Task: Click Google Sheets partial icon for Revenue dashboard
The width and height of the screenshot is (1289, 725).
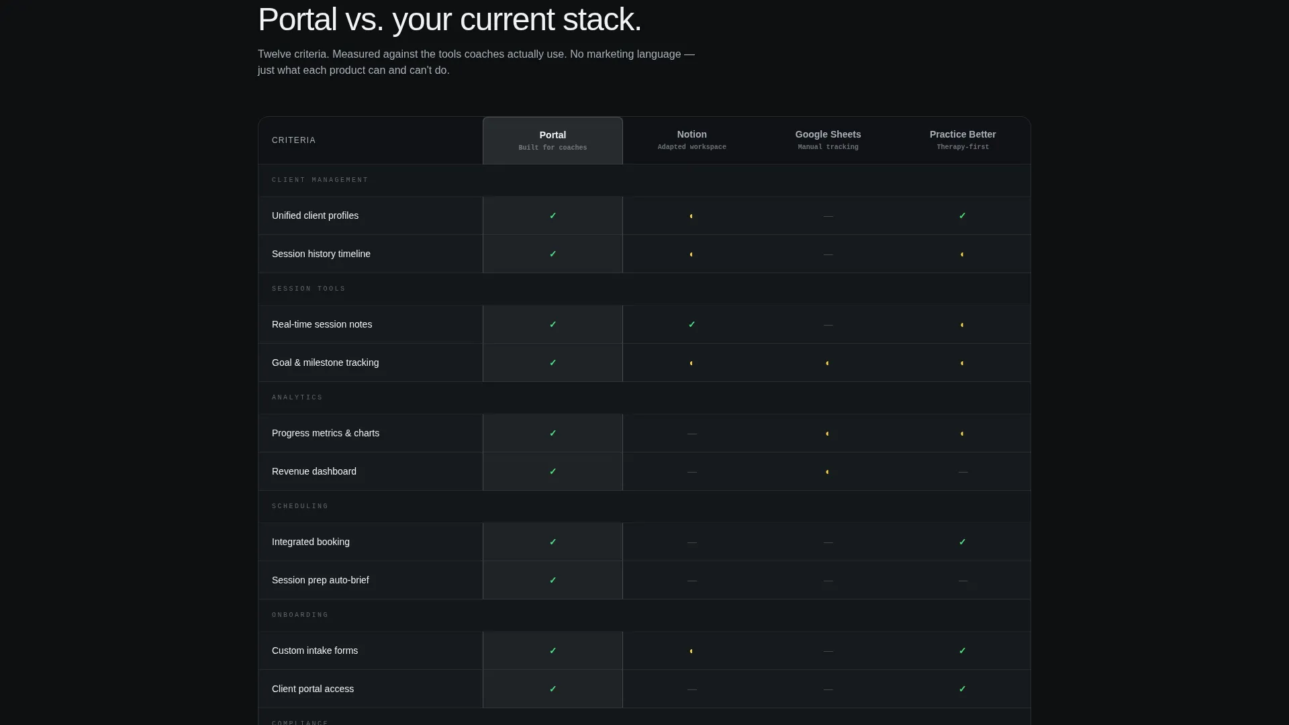Action: coord(828,472)
